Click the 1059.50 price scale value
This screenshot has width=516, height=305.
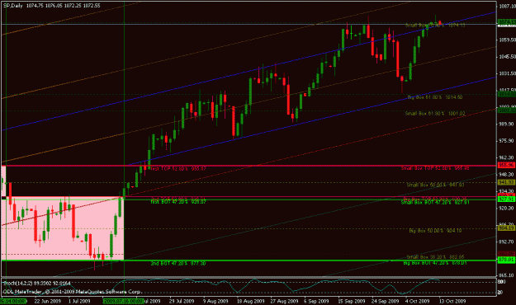click(x=507, y=40)
